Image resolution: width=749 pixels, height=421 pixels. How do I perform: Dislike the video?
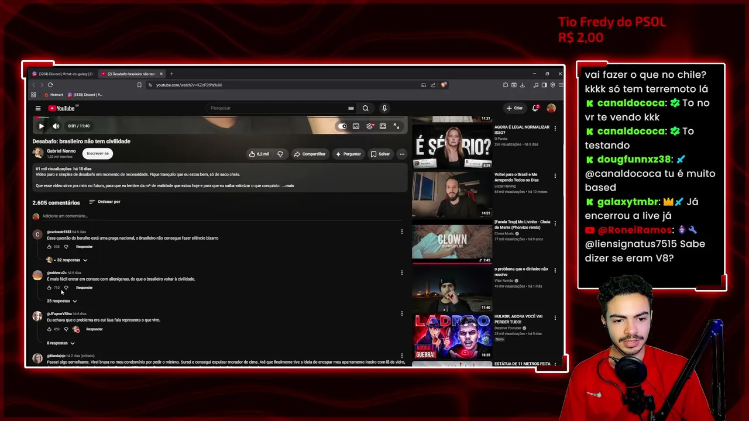[x=280, y=154]
